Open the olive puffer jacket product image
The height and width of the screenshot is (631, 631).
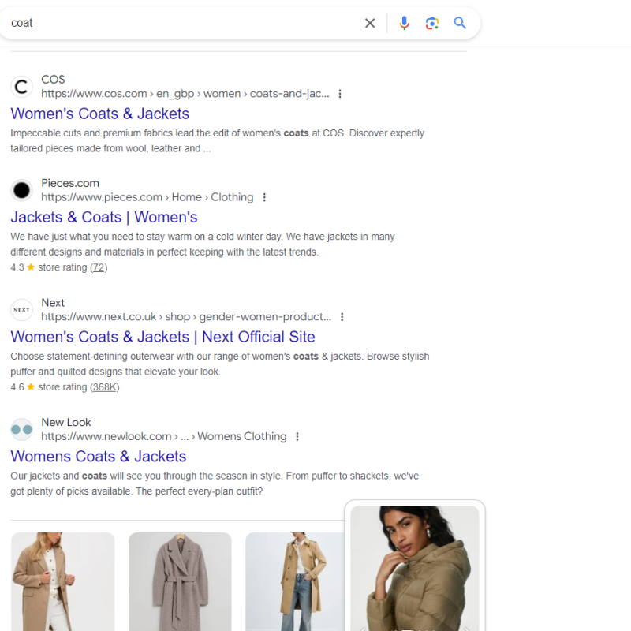coord(415,568)
